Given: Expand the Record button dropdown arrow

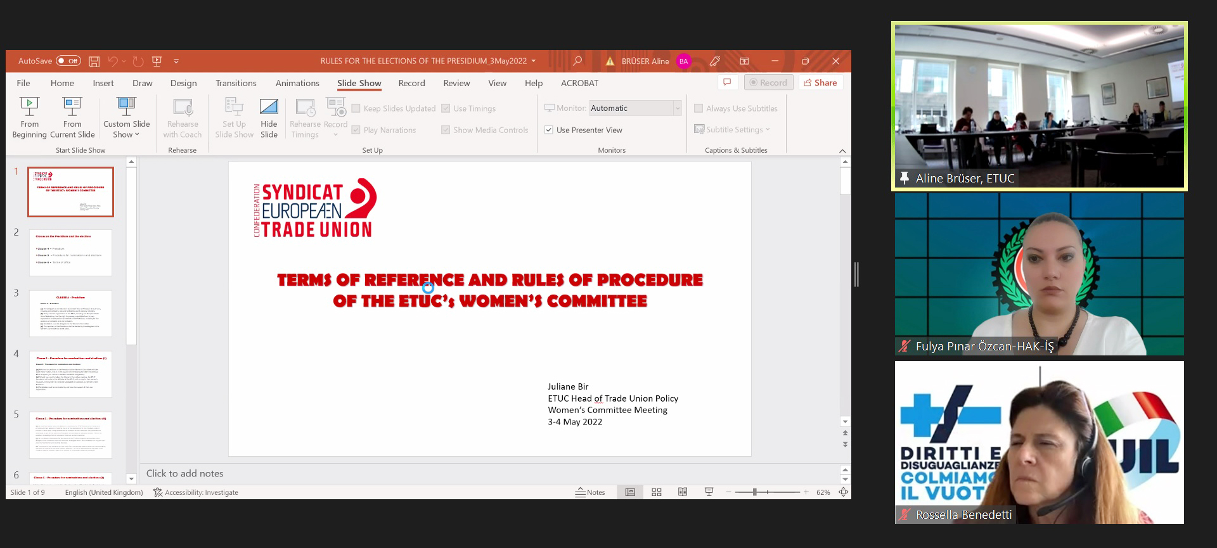Looking at the screenshot, I should point(335,134).
